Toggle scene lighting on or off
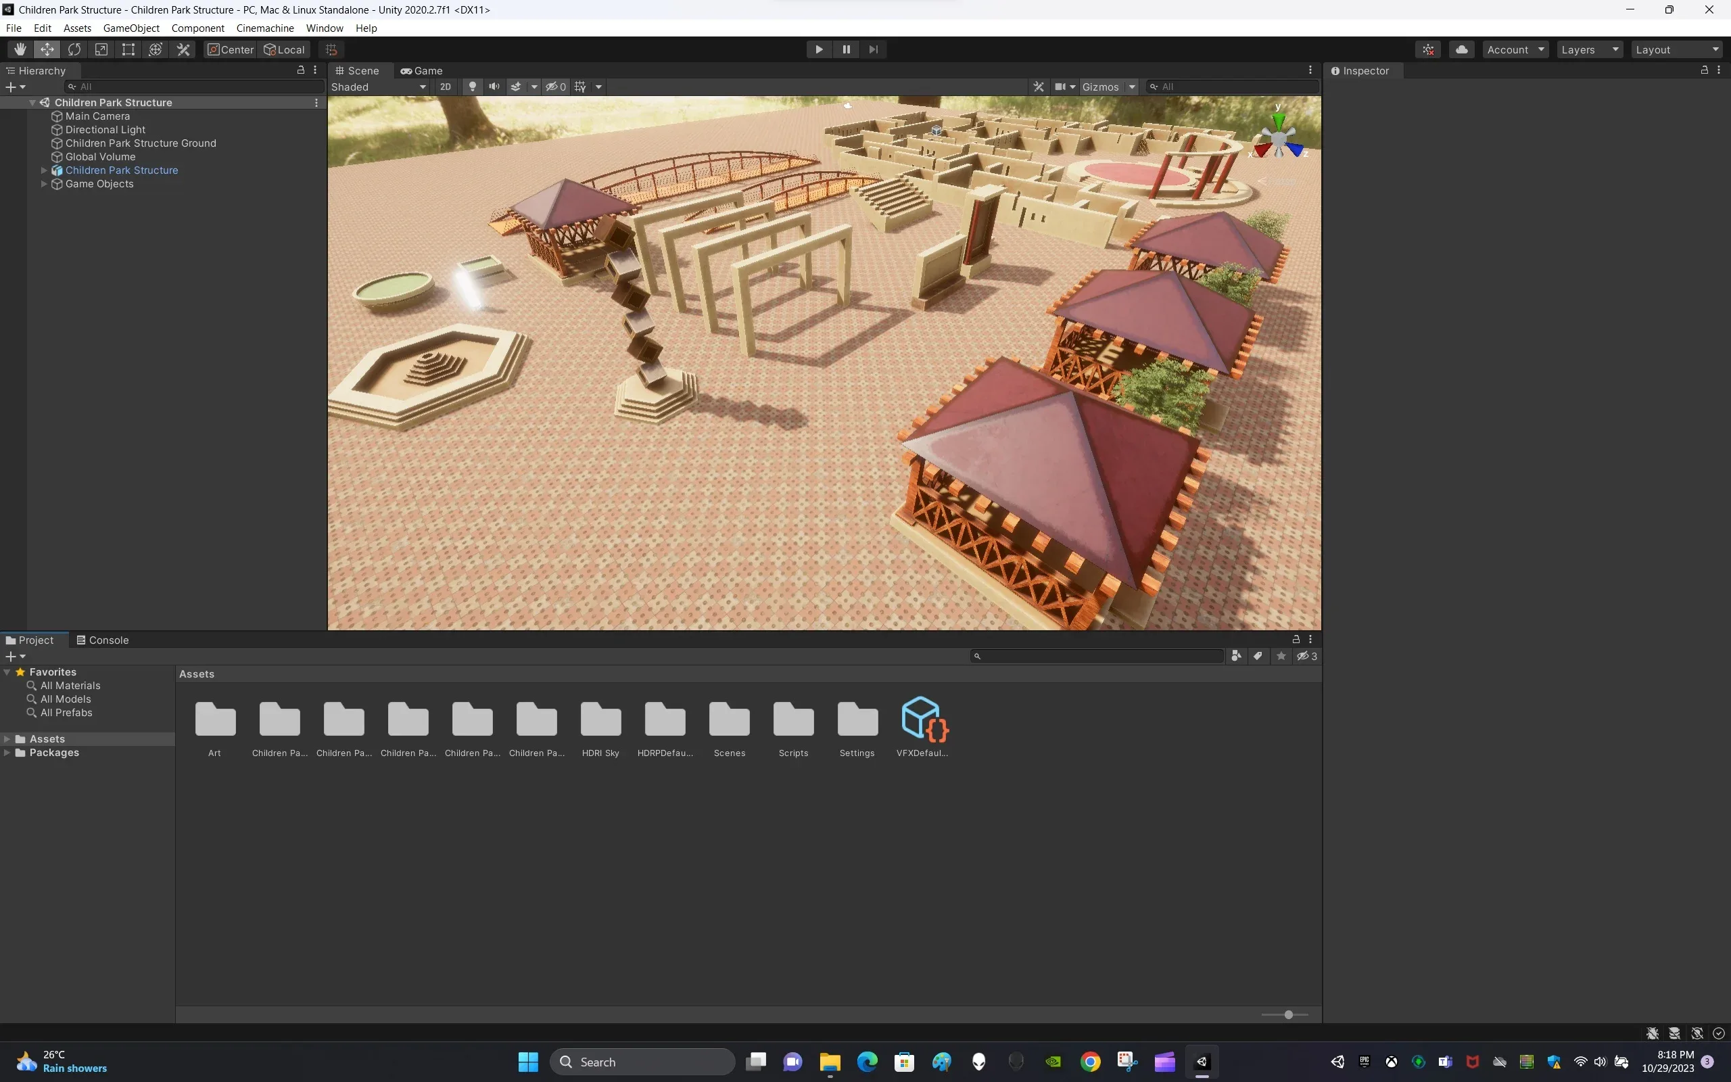Screen dimensions: 1731x1082 coord(472,87)
